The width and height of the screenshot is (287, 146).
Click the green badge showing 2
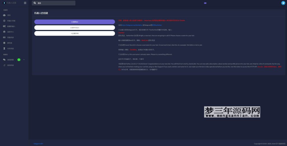19,60
